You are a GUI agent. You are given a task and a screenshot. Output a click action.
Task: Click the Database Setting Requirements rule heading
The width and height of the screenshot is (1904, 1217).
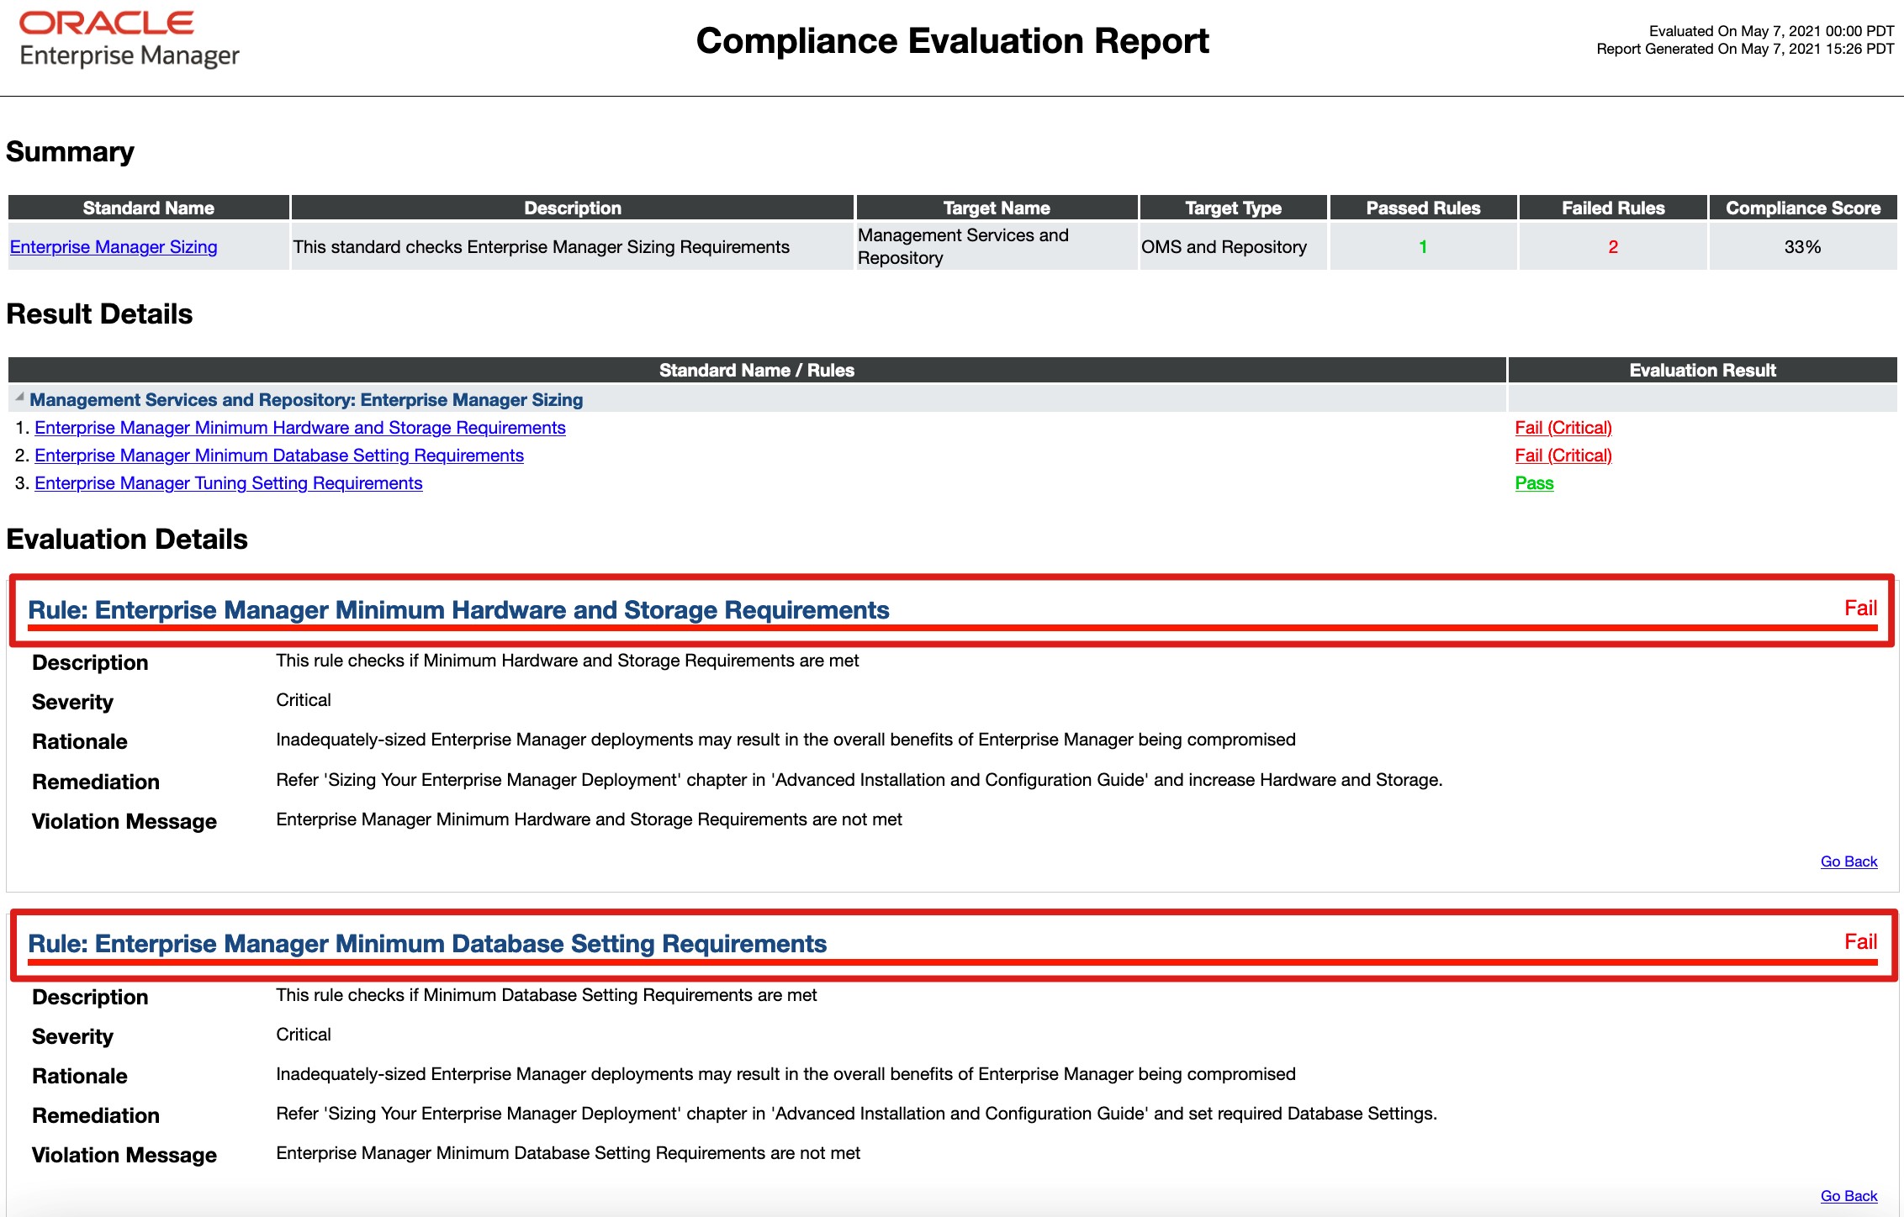tap(427, 944)
